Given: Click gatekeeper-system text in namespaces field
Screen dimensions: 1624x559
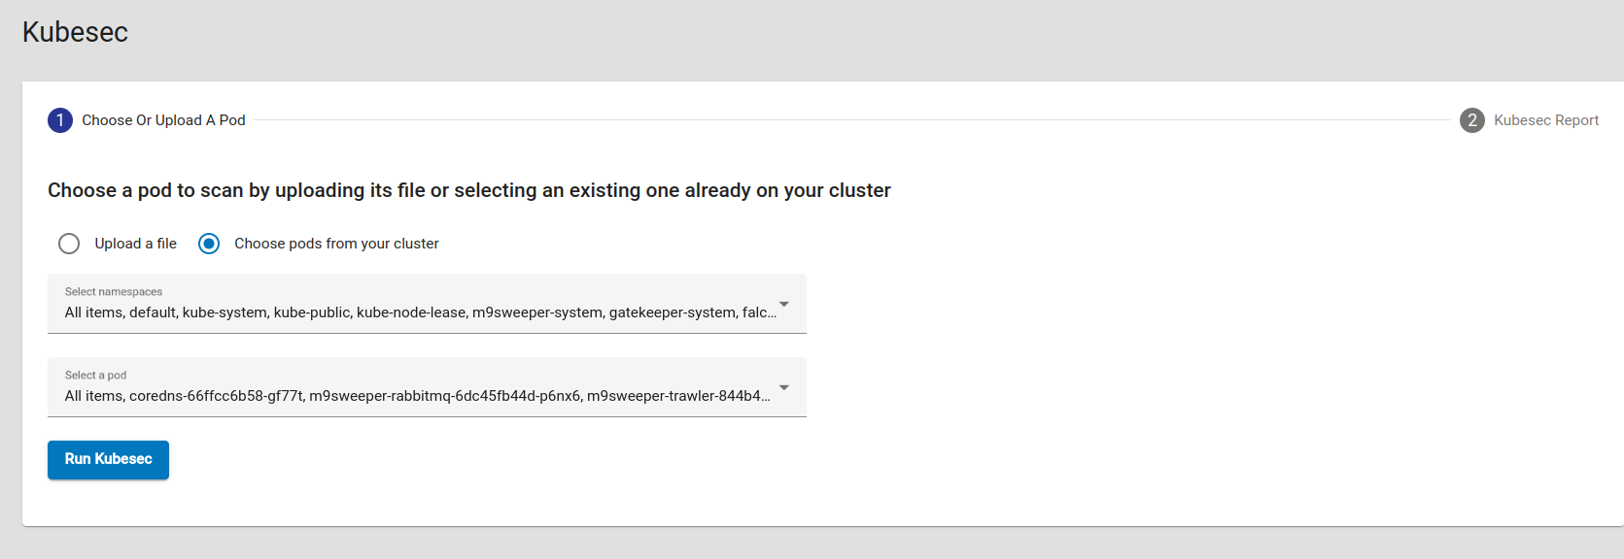Looking at the screenshot, I should [672, 312].
